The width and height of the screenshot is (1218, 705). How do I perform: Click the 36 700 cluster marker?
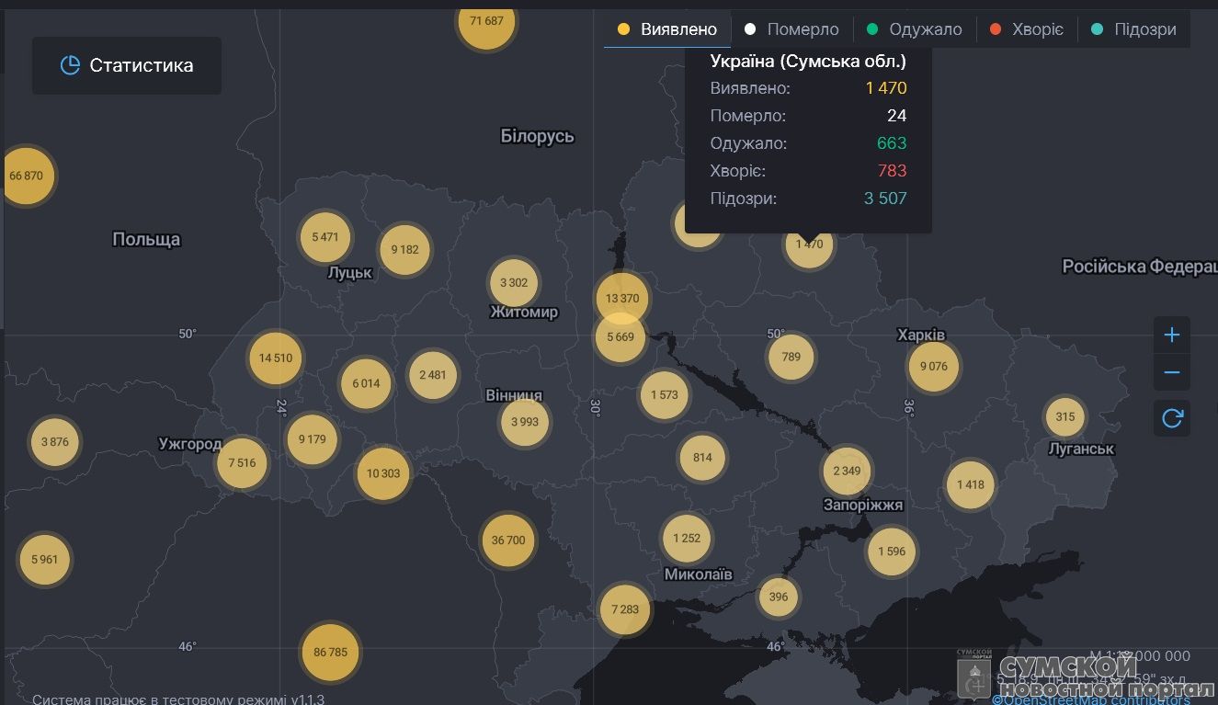(x=508, y=540)
